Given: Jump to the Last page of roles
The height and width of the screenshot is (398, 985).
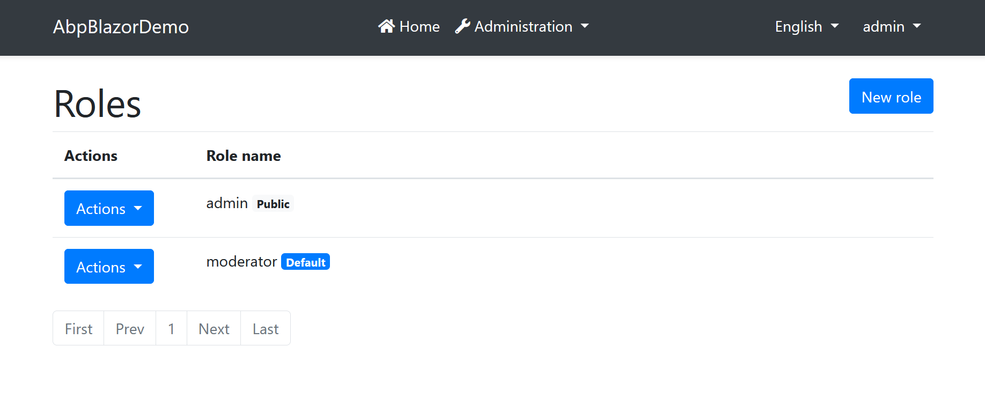Looking at the screenshot, I should tap(265, 328).
